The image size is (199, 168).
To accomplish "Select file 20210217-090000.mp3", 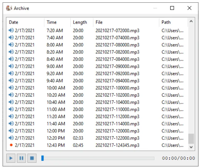I will tap(117, 66).
